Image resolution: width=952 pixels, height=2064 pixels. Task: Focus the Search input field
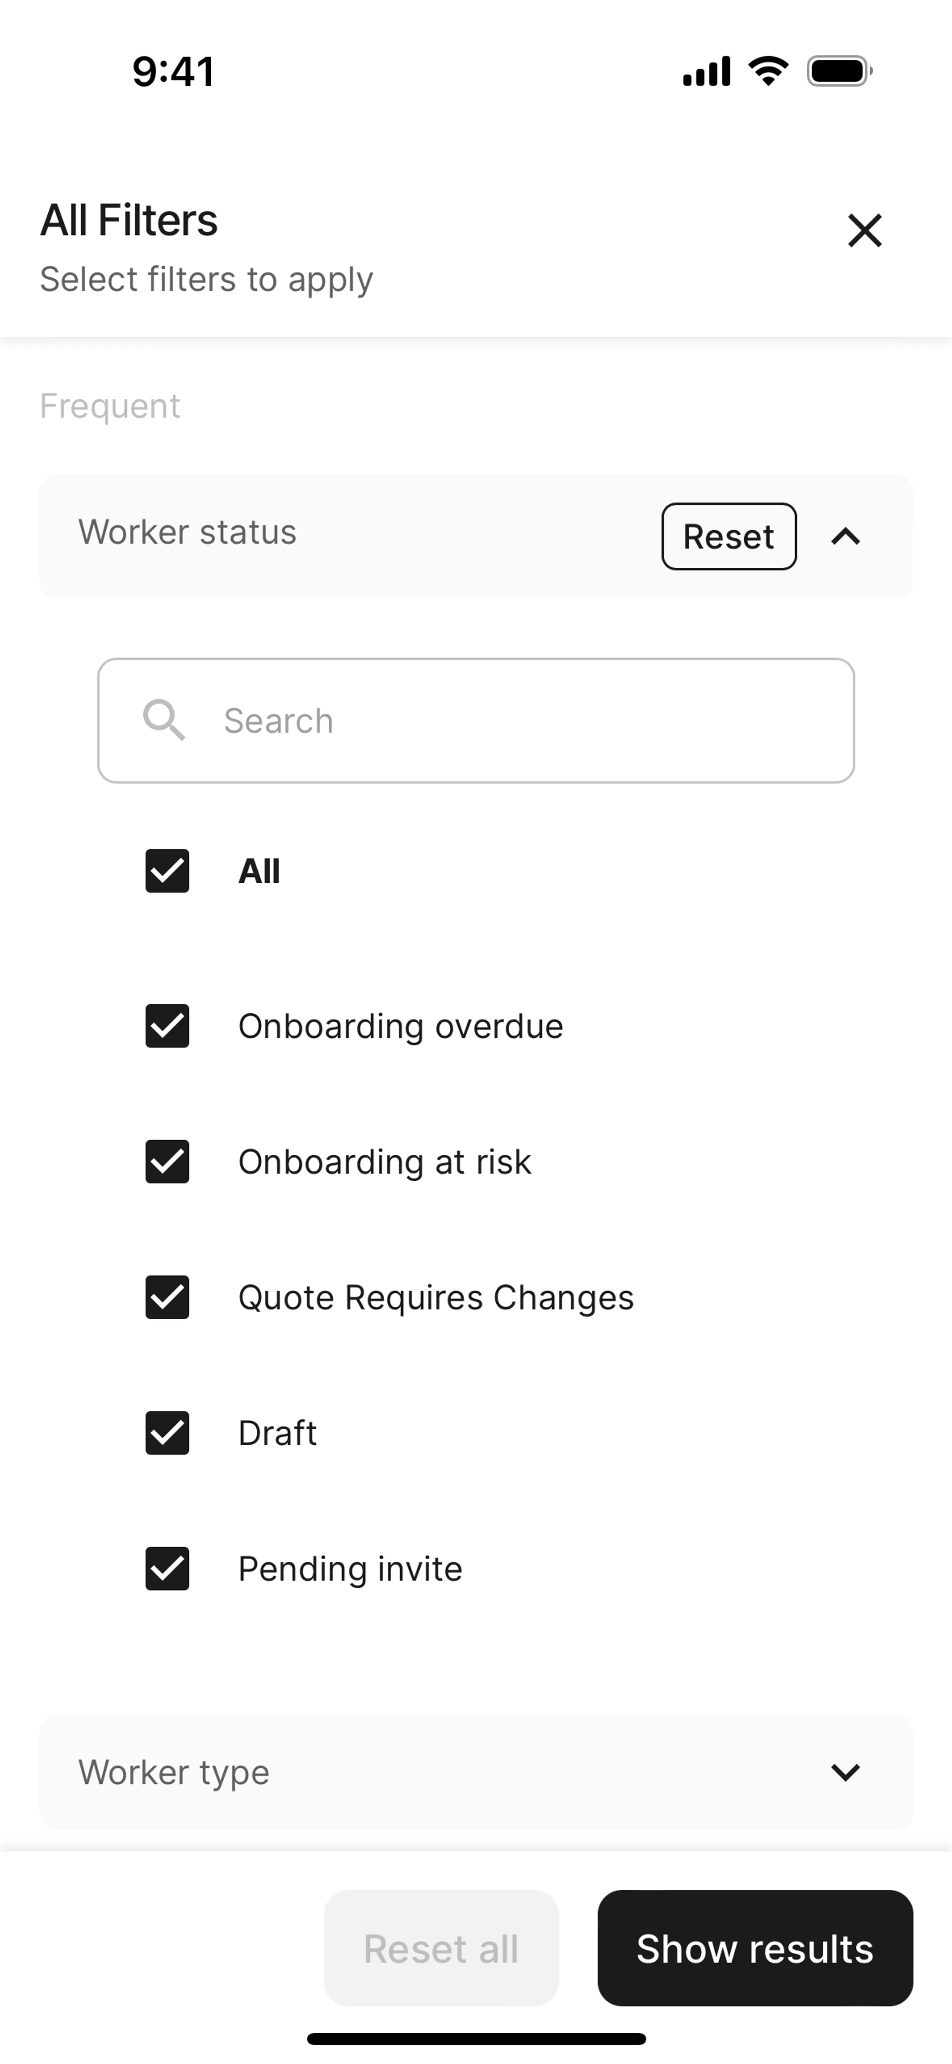513,720
